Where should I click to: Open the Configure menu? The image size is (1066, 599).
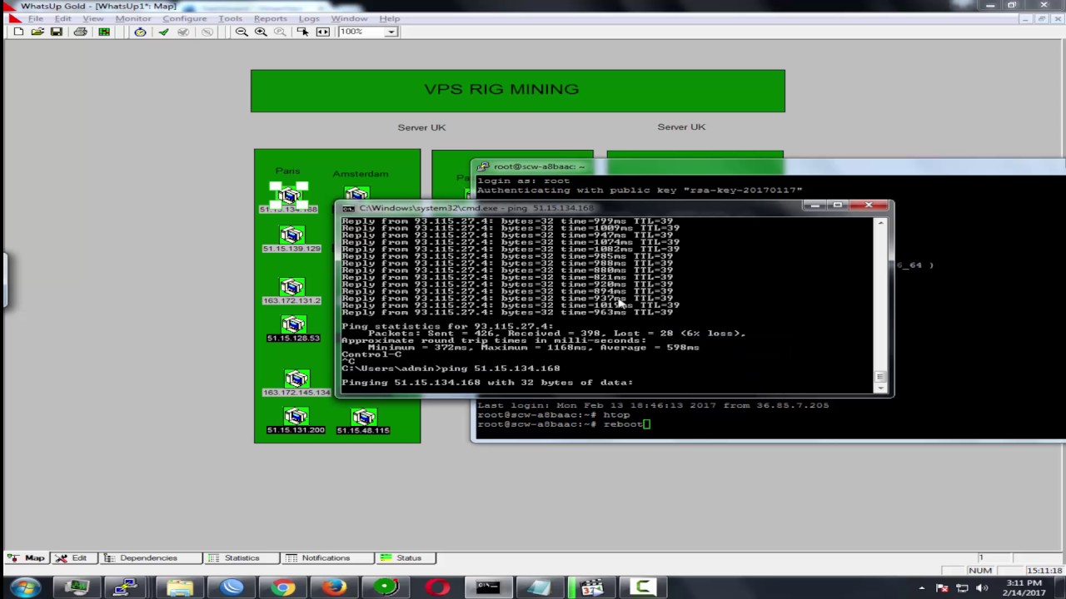[184, 18]
